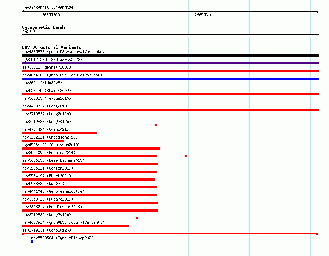329x256 pixels.
Task: Select the red esv3656830 variant bar
Action: pyautogui.click(x=90, y=164)
